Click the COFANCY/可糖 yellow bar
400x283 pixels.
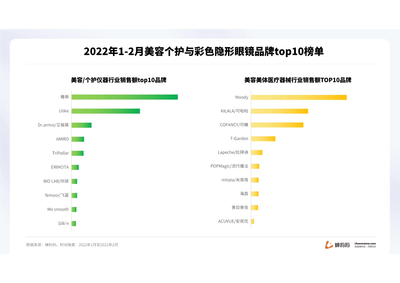[x=277, y=125]
